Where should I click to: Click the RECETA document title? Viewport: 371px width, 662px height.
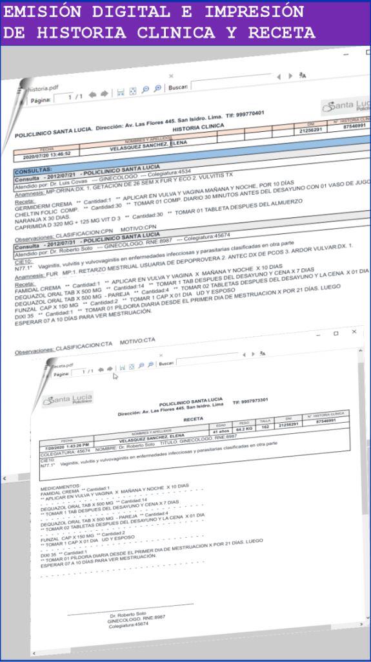pyautogui.click(x=193, y=419)
